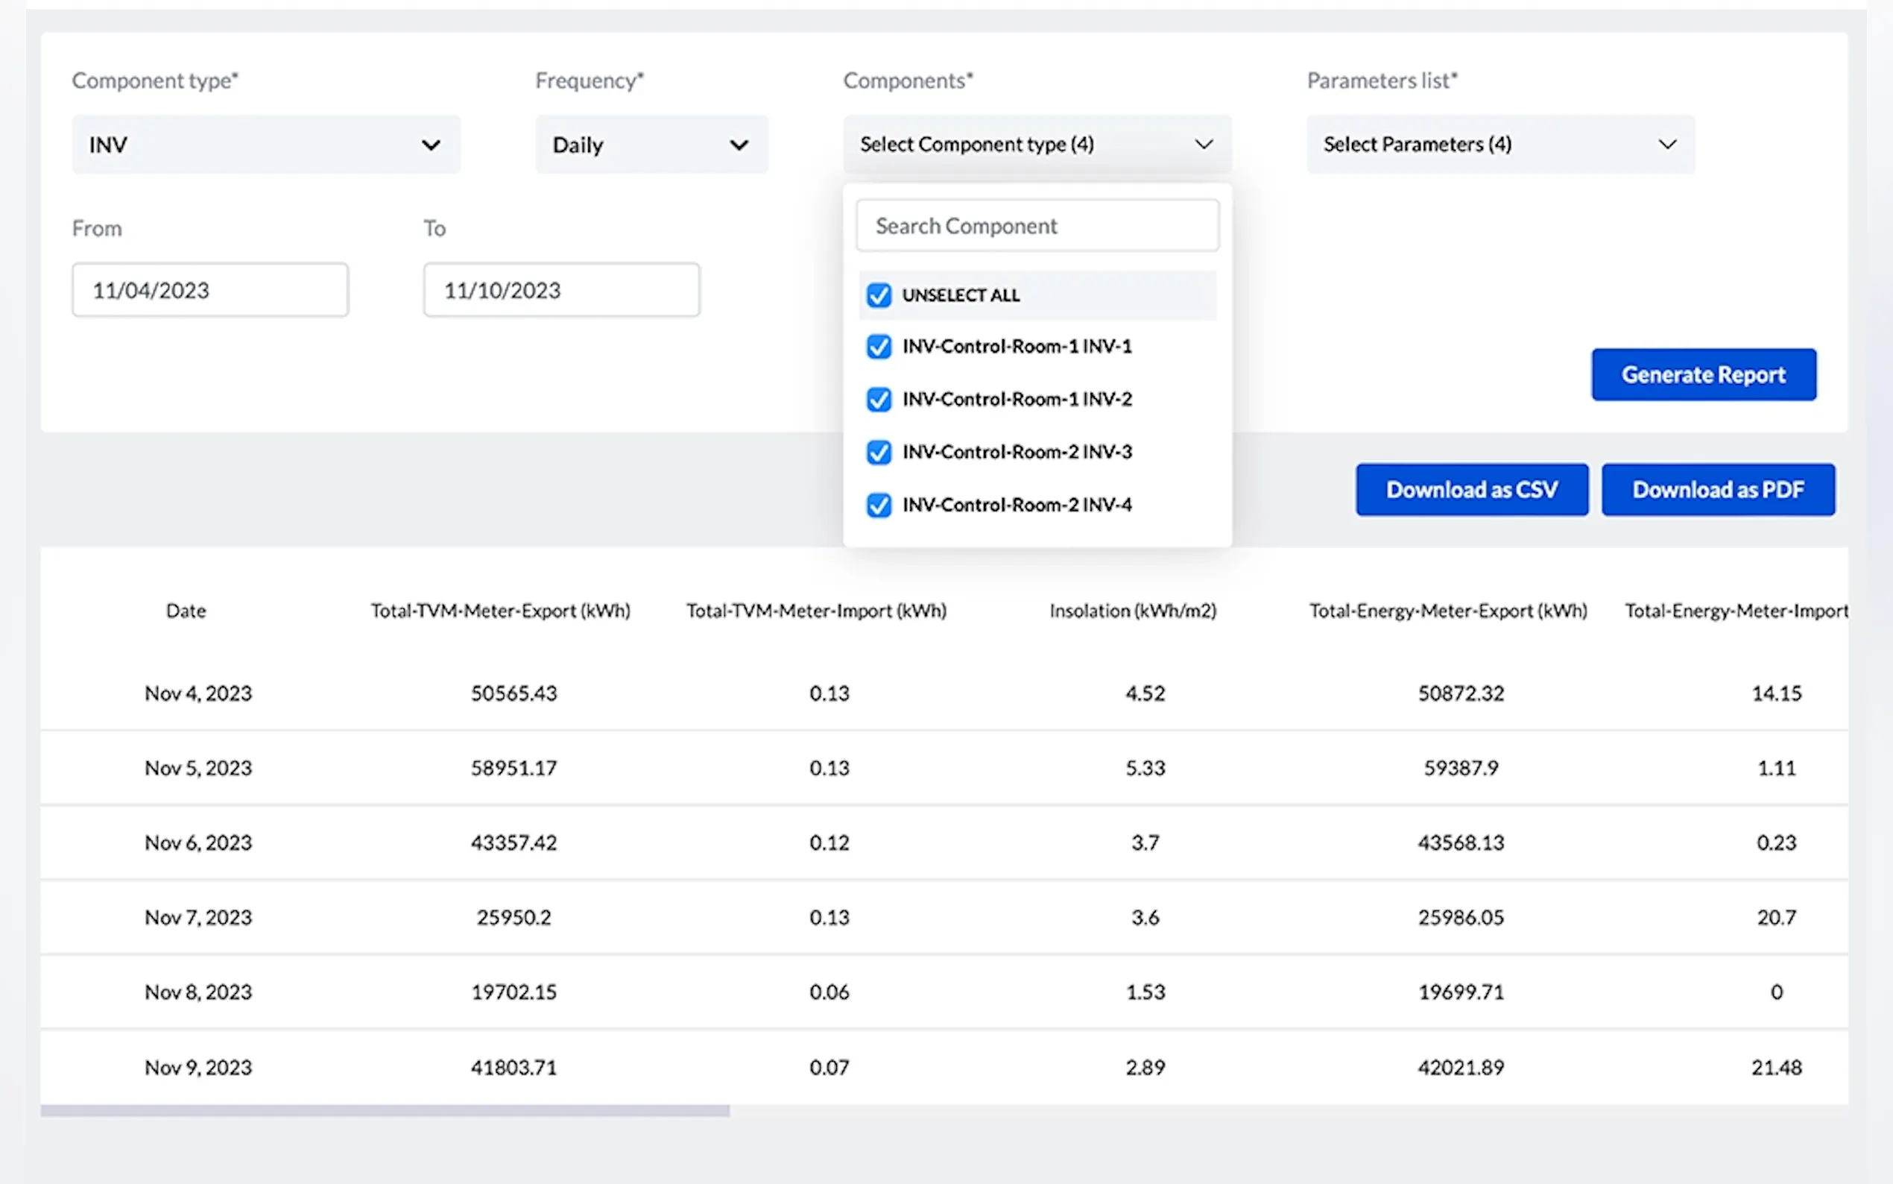Click the Search Component field

[x=1036, y=227]
